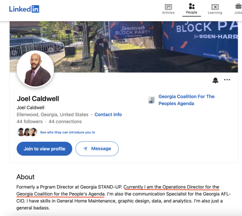Click See who they can introduce you to
This screenshot has height=216, width=242.
(x=67, y=132)
